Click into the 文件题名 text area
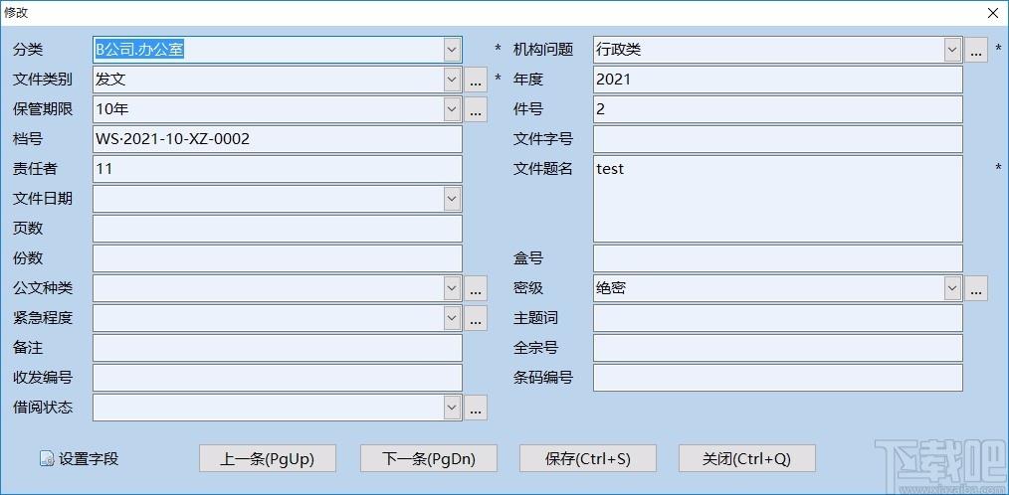 click(777, 199)
